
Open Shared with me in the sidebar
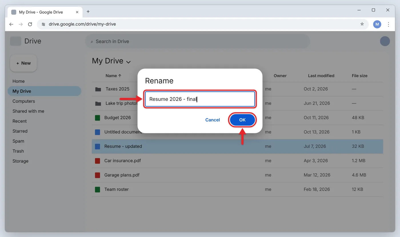[28, 111]
